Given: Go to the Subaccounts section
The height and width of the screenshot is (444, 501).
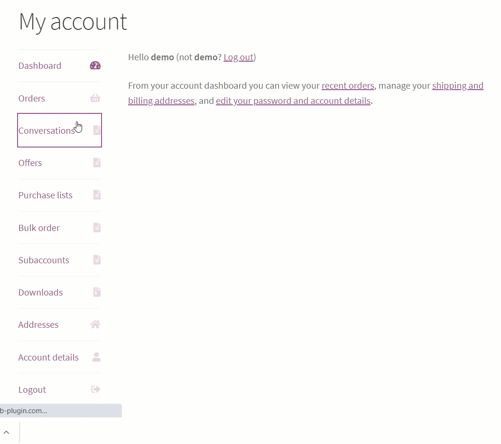Looking at the screenshot, I should tap(44, 260).
